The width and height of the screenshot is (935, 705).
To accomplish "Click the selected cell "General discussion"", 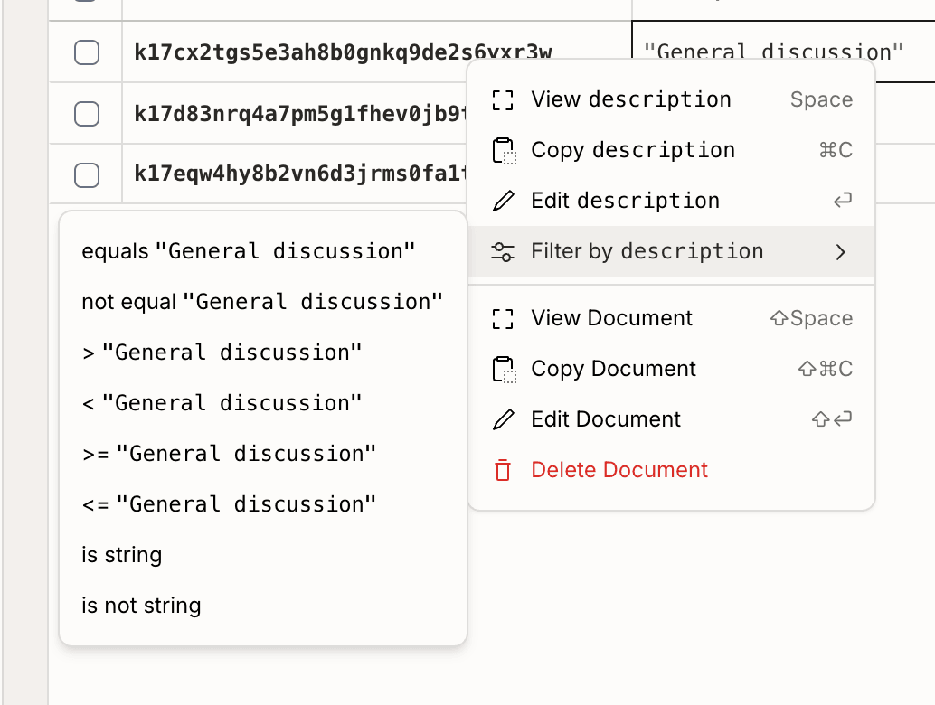I will [x=784, y=52].
